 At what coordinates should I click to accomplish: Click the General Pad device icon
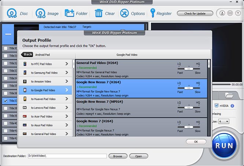pos(25,134)
